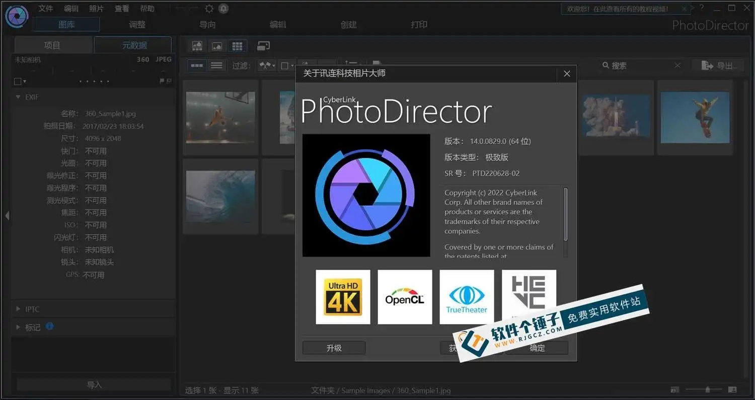Image resolution: width=755 pixels, height=400 pixels.
Task: Expand the IPTC section
Action: click(19, 309)
